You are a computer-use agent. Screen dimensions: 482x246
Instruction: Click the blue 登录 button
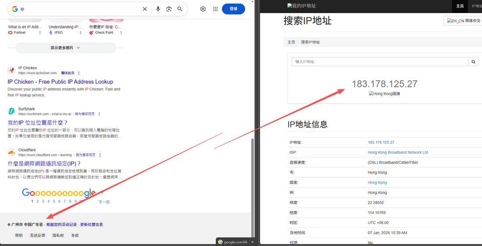(234, 9)
